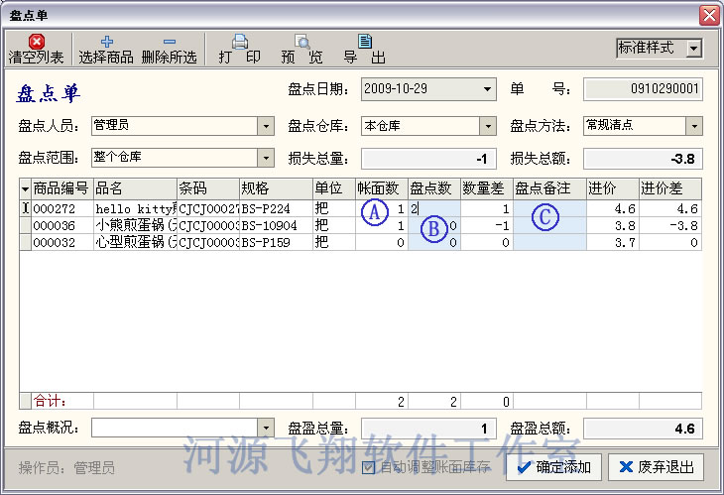The image size is (724, 495).
Task: Click the 选择商品 add product icon
Action: pos(105,42)
